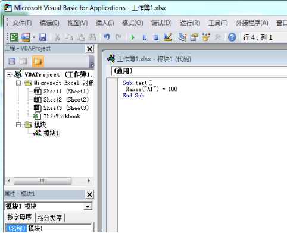Image resolution: width=287 pixels, height=233 pixels.
Task: Open the Insert UserForm dropdown arrow
Action: click(x=34, y=37)
